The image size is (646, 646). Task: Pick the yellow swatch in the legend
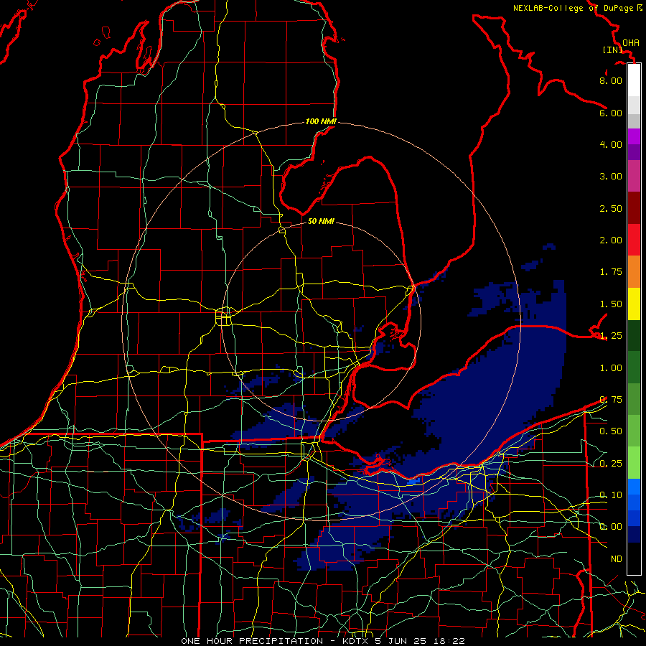coord(634,304)
